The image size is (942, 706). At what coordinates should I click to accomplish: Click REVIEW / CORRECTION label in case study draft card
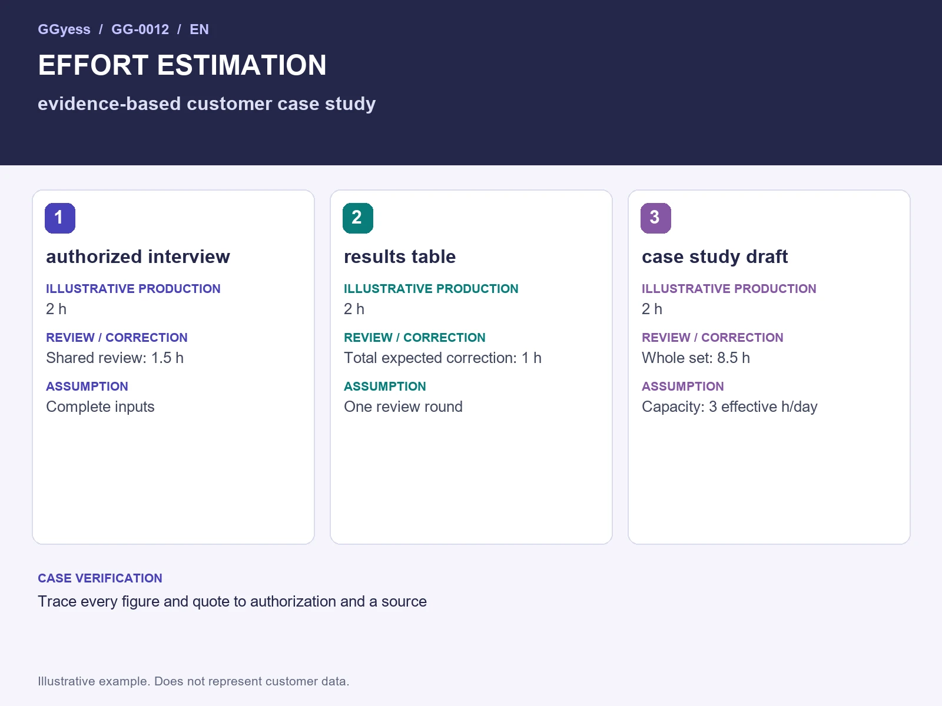point(712,338)
